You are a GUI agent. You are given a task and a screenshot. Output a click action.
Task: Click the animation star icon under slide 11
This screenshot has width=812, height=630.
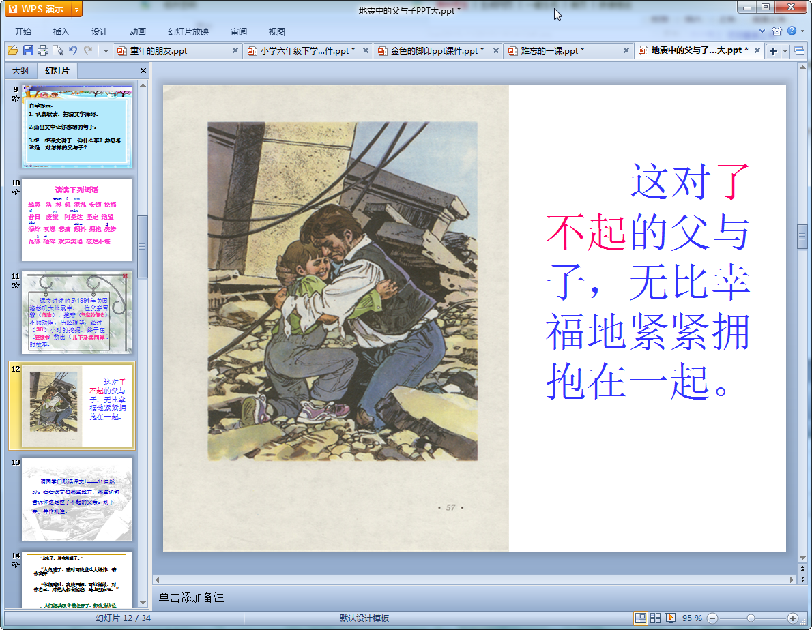(x=16, y=285)
